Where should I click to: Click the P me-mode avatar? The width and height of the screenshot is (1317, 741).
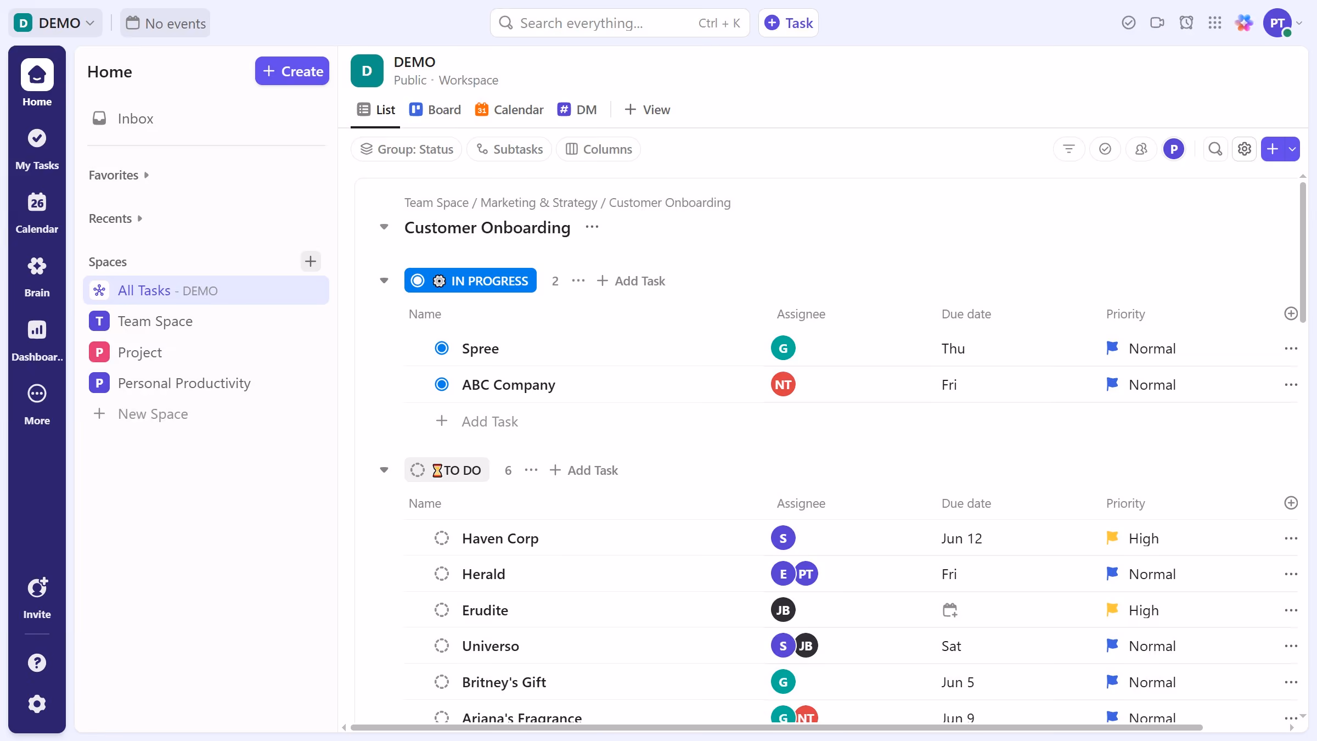coord(1174,149)
